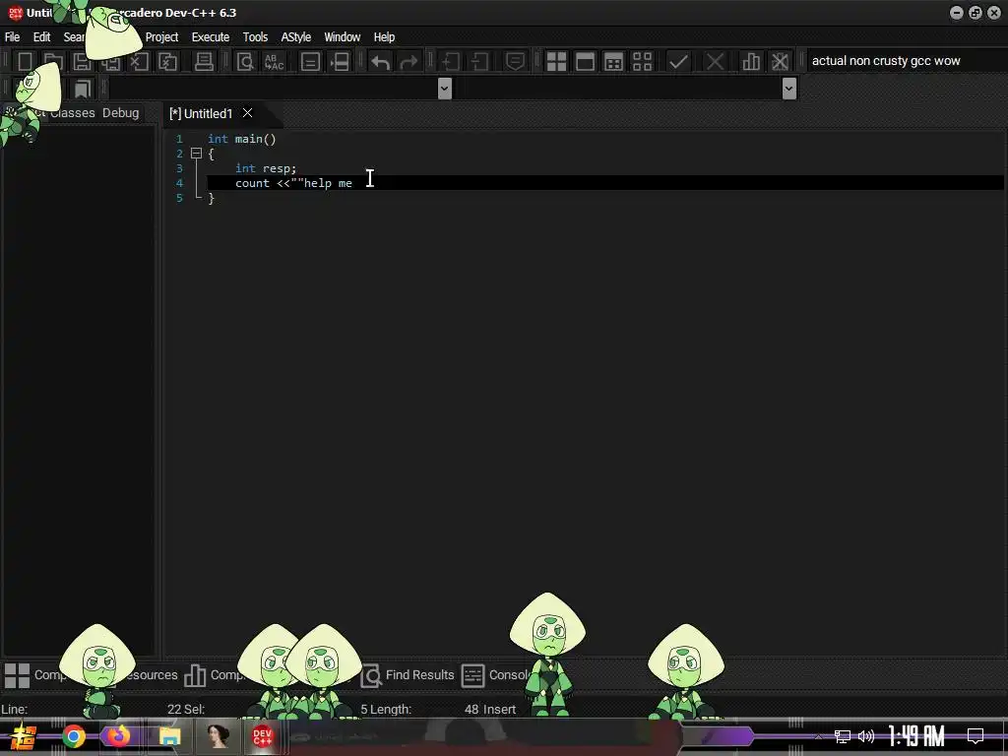Undo the last edit
Screen dimensions: 1008x756
[381, 62]
